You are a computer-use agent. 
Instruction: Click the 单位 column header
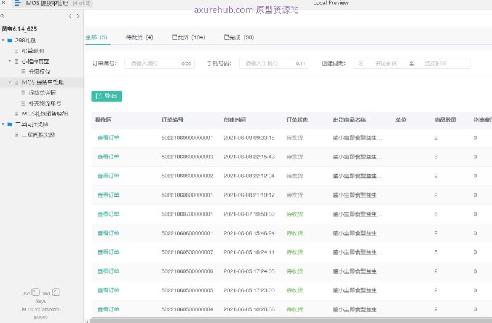(x=401, y=120)
